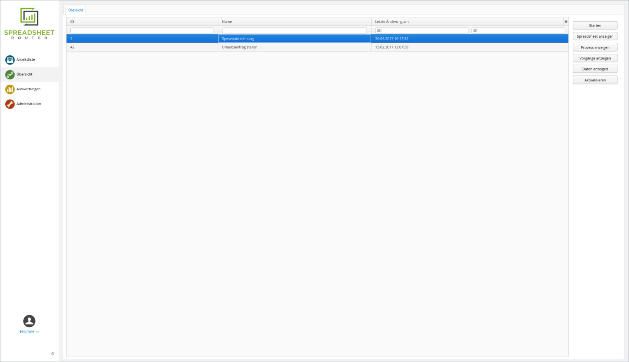Open the start date calendar filter icon
Viewport: 629px width, 362px height.
[379, 31]
